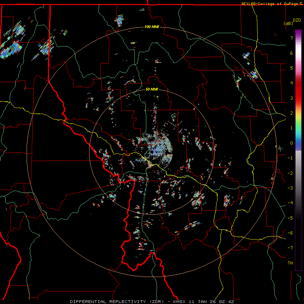Click the -4 value on the color scale
304x304 pixels.
[290, 203]
